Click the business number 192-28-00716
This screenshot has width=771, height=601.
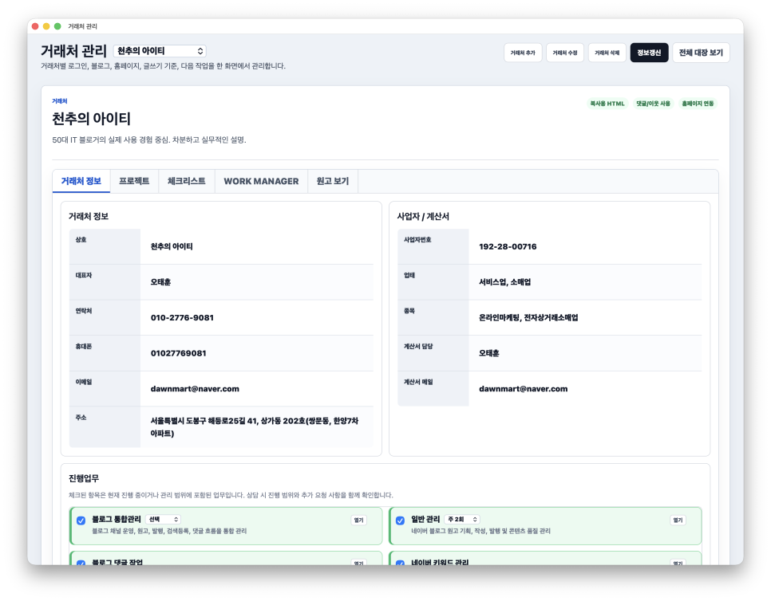508,246
